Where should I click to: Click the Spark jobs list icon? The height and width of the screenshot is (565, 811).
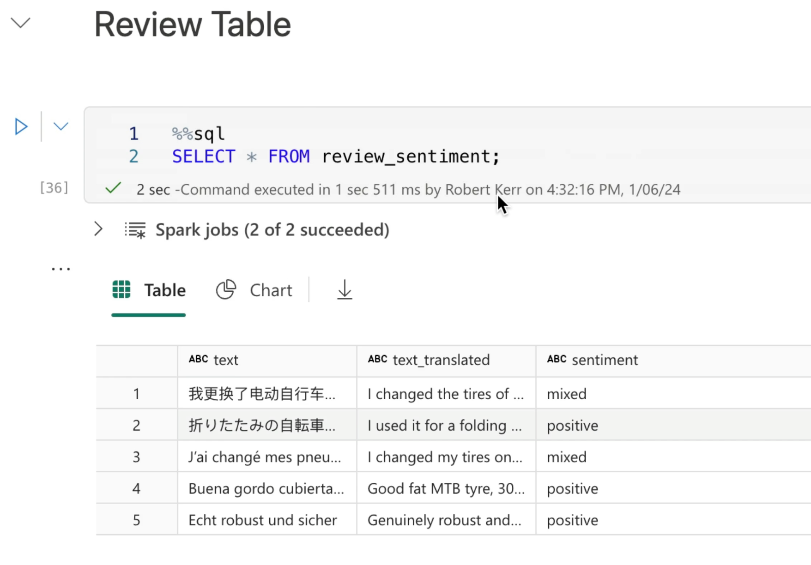point(135,230)
